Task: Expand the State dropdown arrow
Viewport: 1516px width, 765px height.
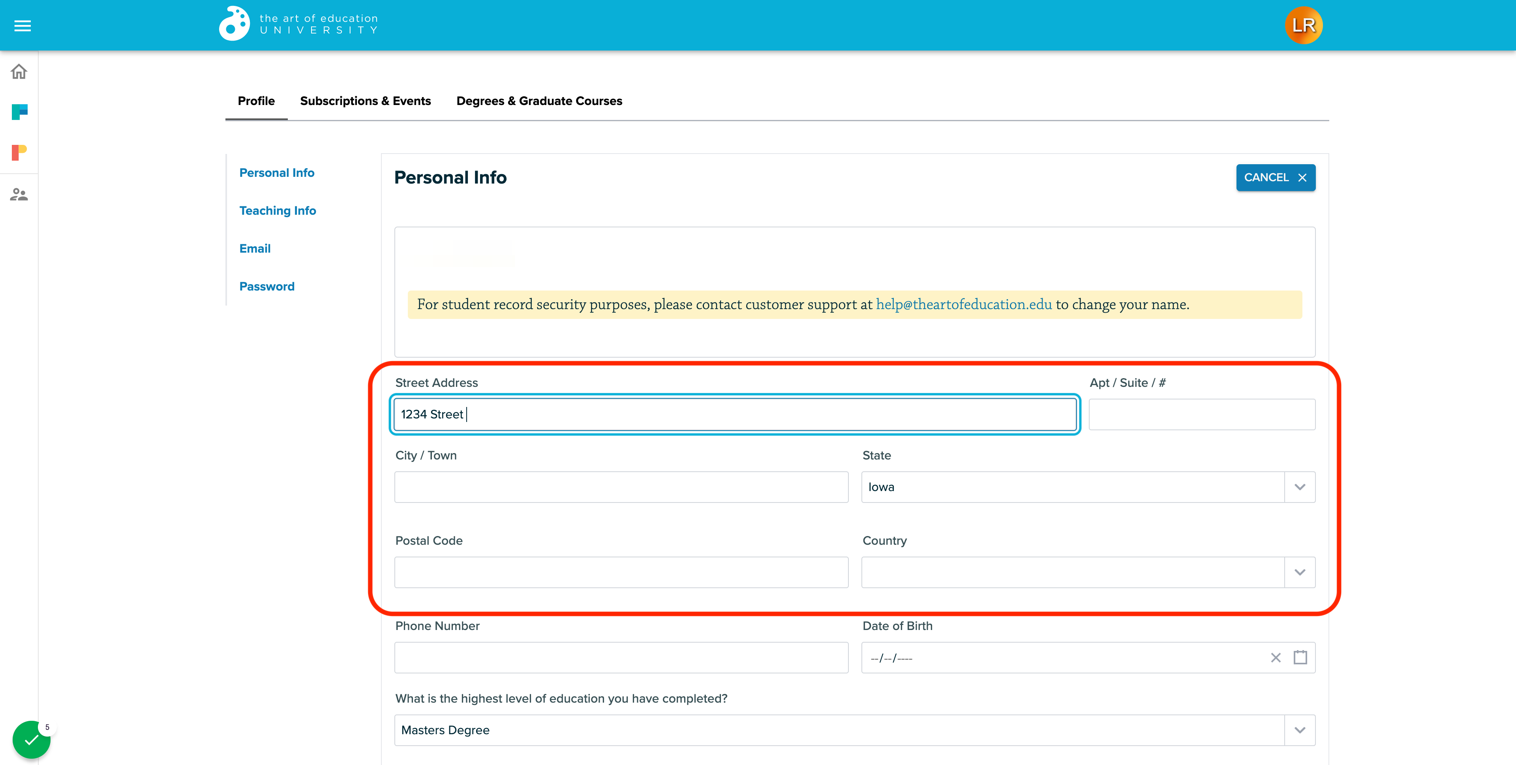Action: tap(1299, 487)
